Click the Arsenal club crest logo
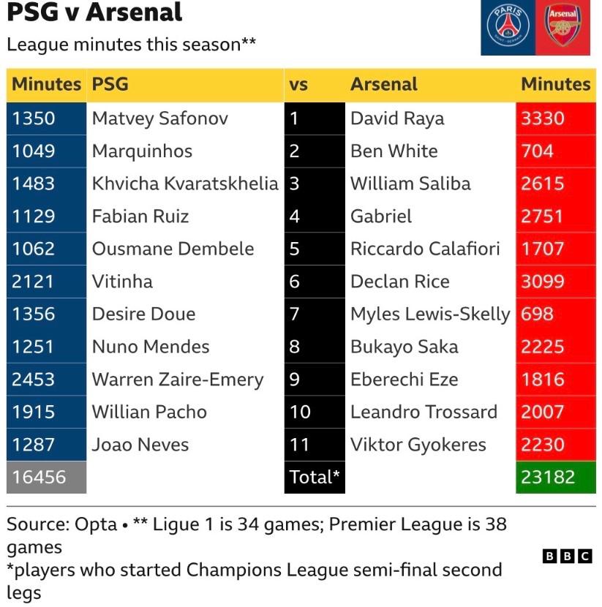The width and height of the screenshot is (602, 607). click(563, 26)
